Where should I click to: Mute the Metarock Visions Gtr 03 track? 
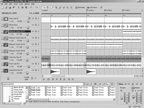[36, 51]
